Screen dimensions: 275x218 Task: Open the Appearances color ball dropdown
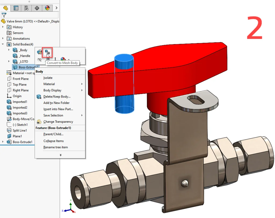(x=69, y=59)
